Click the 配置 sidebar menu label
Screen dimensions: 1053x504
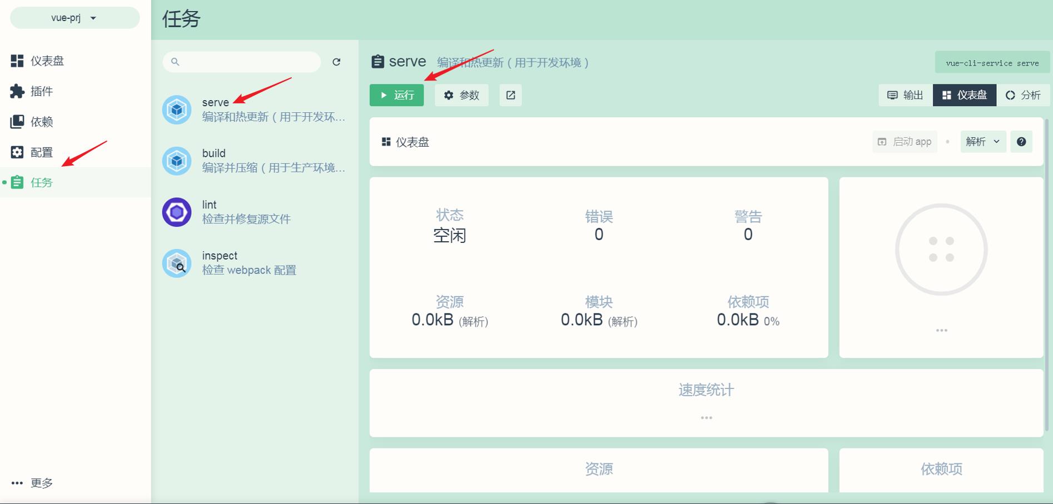[42, 152]
